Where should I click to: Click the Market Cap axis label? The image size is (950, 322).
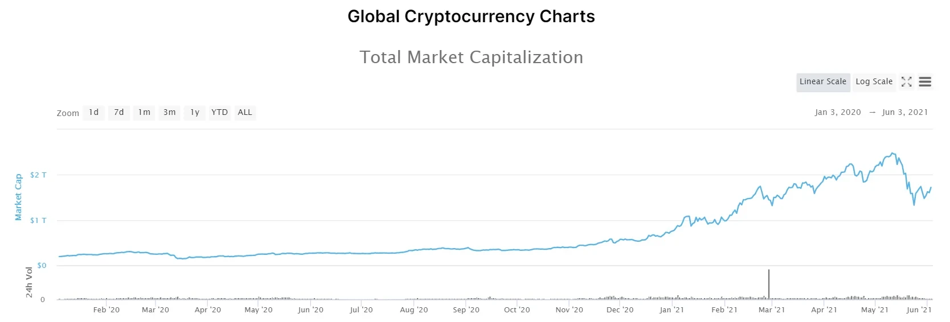[x=18, y=197]
